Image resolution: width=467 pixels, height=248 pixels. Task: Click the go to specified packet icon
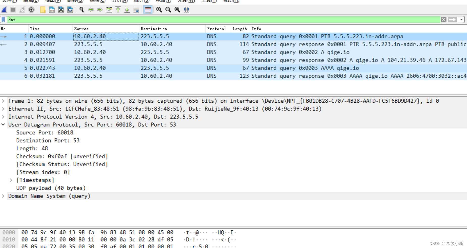click(x=109, y=10)
